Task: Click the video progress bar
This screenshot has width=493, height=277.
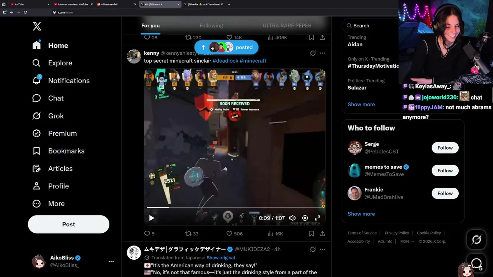Action: (235, 207)
